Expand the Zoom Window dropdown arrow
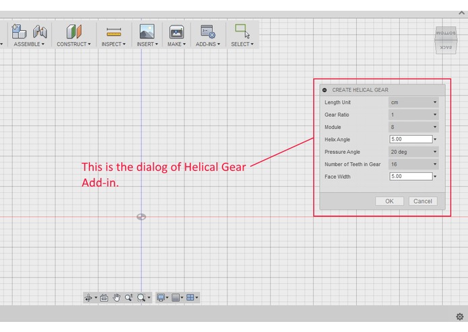Image resolution: width=468 pixels, height=332 pixels. coord(149,298)
